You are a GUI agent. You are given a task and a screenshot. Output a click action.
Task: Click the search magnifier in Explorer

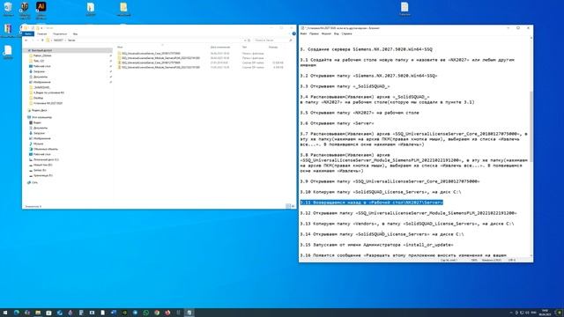[x=291, y=41]
